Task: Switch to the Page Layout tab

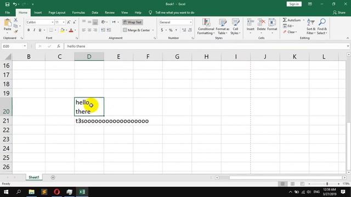Action: [57, 13]
